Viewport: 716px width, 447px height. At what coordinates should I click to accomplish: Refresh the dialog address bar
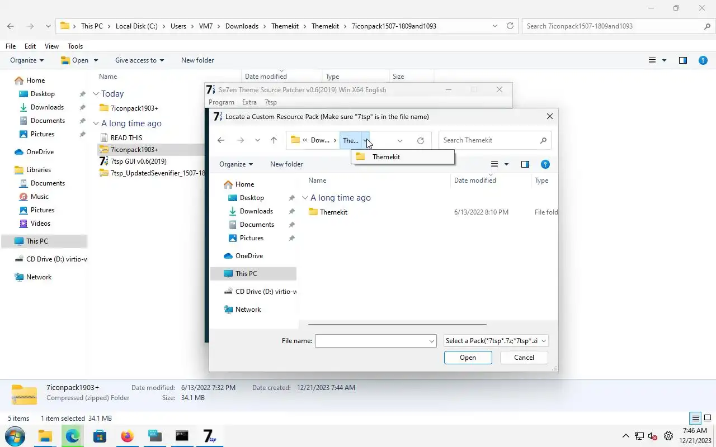pos(421,140)
